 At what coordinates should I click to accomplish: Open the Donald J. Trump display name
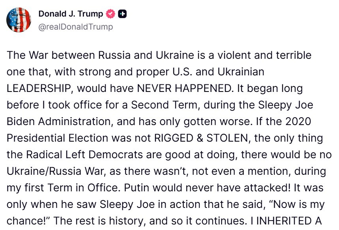click(x=71, y=14)
